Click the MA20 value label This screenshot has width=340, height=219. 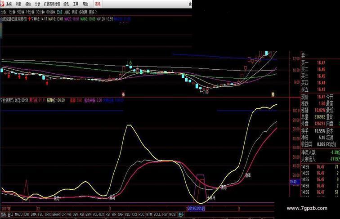coord(72,19)
